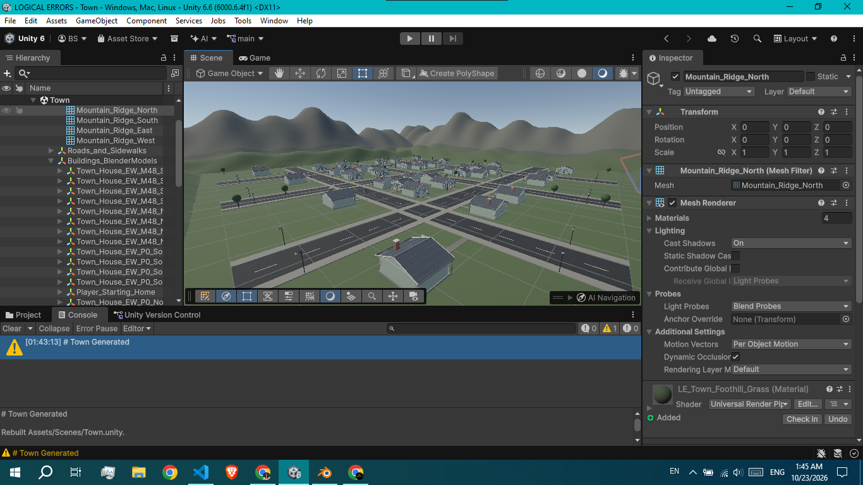Select the Scale tool

(342, 73)
